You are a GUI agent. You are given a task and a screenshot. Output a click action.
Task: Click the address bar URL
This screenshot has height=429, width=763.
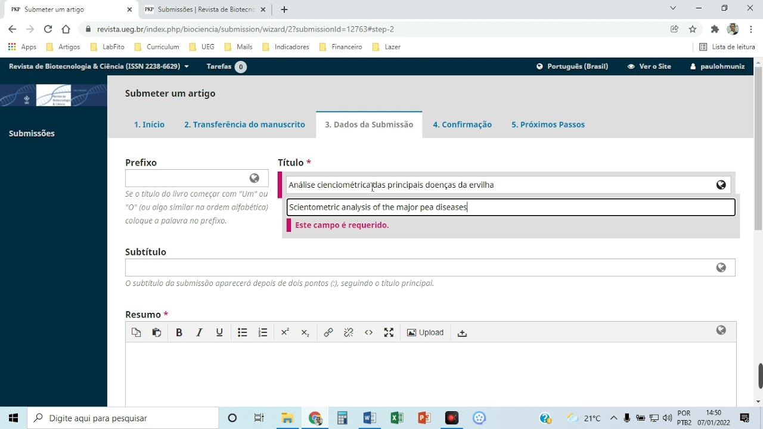(246, 29)
